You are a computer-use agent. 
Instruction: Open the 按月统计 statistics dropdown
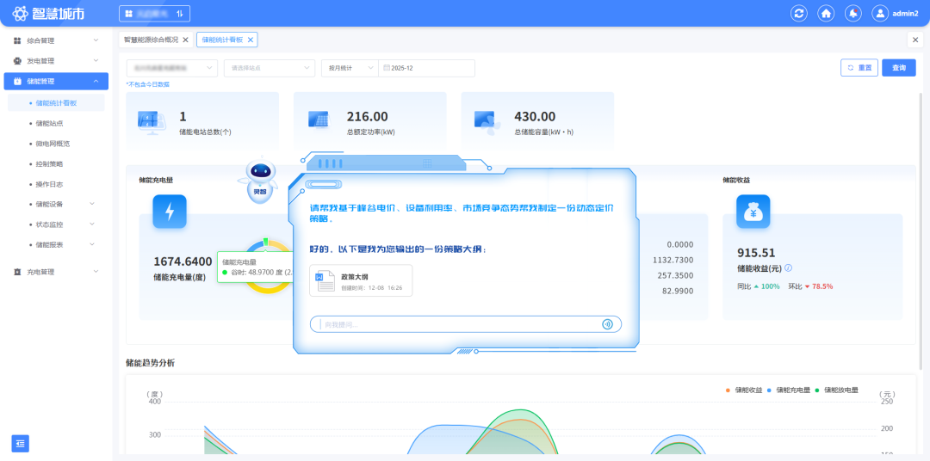(349, 68)
